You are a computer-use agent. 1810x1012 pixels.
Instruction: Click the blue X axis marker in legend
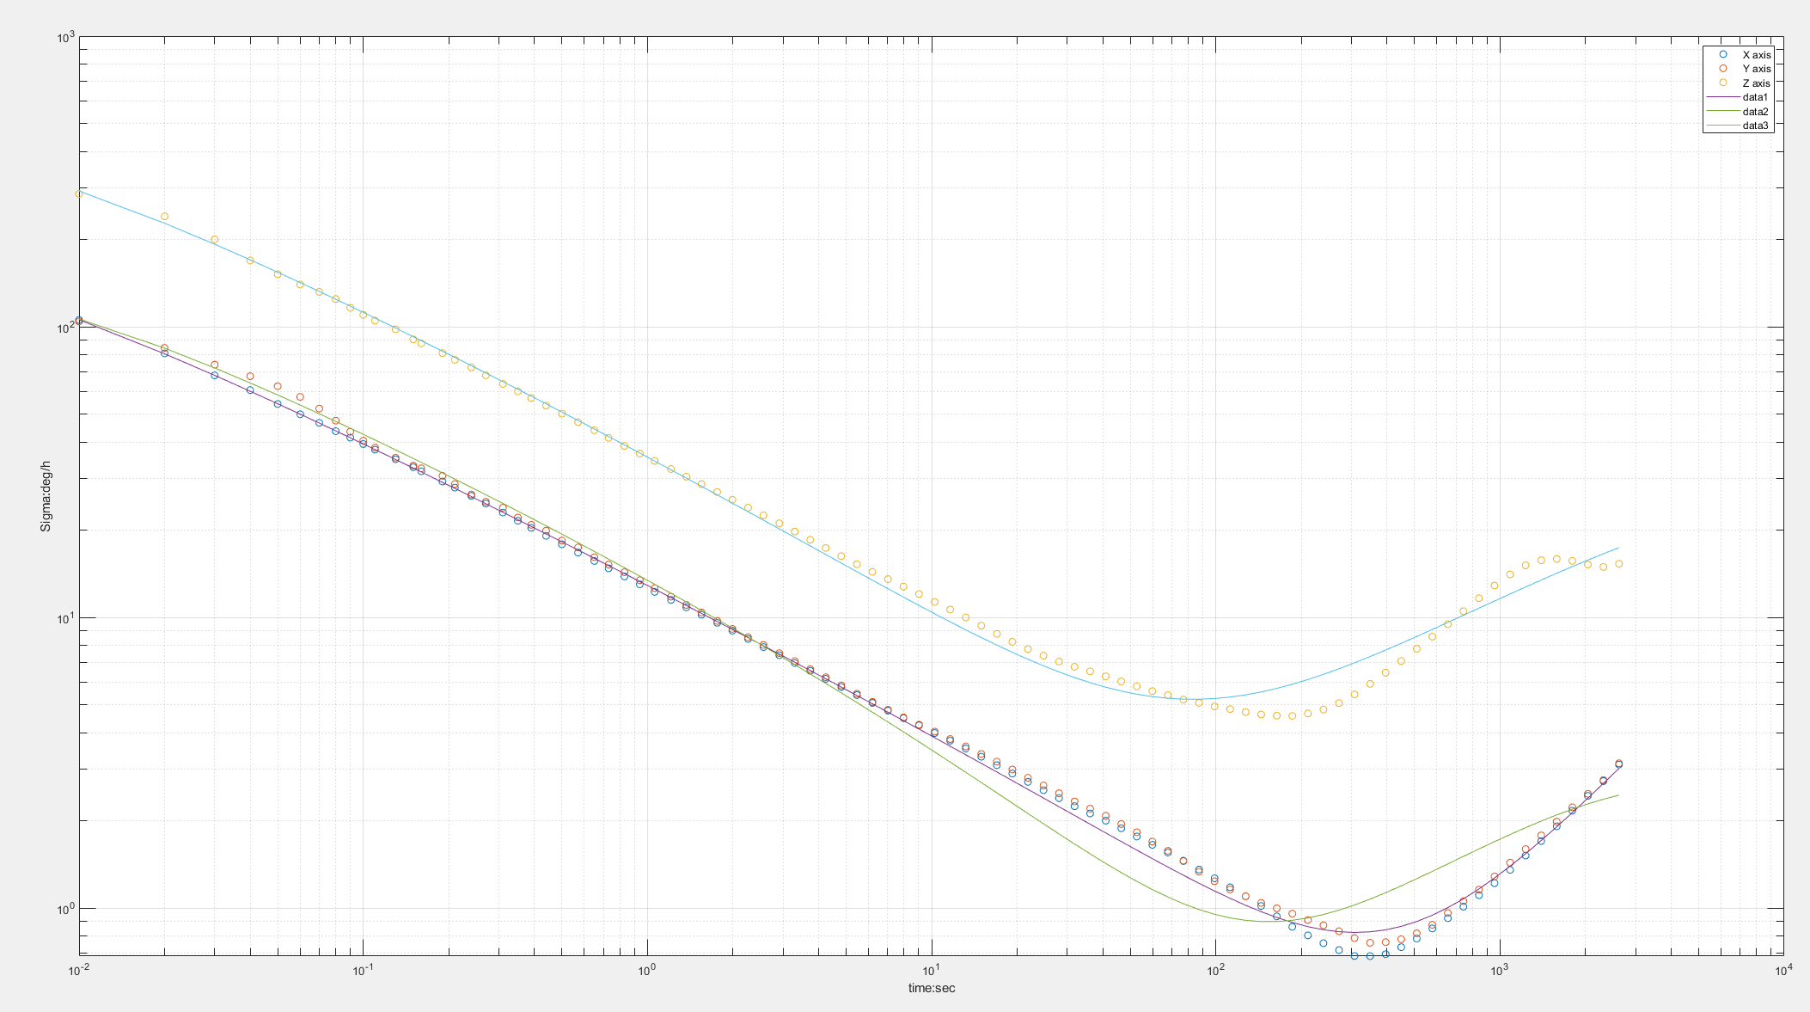coord(1722,55)
